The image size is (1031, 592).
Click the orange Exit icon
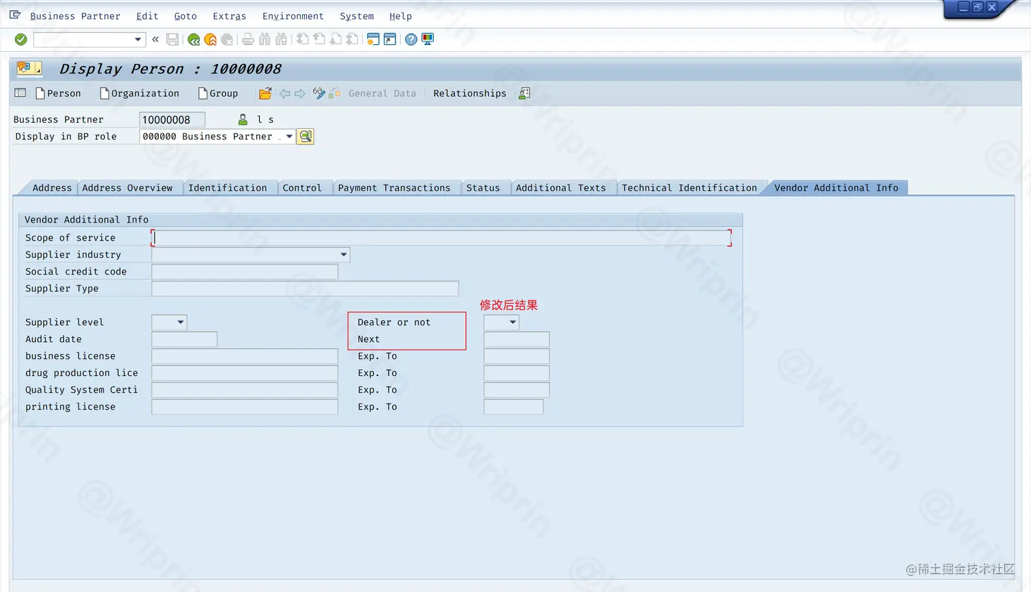tap(211, 40)
